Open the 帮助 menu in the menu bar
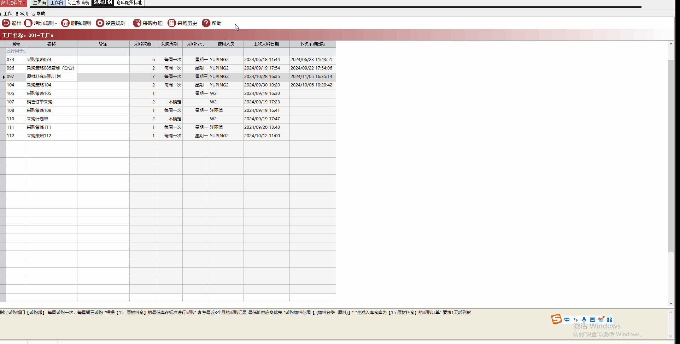 click(x=39, y=13)
